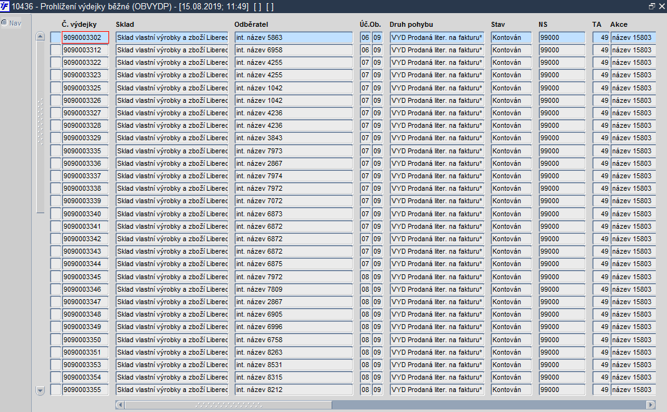Click customer field 'int. název 6996'

pos(294,327)
